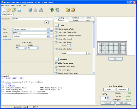Click the custom Color text field
This screenshot has width=137, height=109.
(77, 53)
